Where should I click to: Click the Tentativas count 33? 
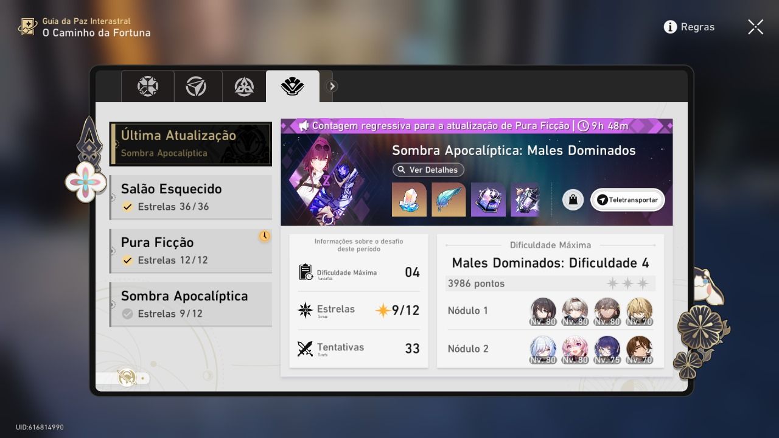(412, 349)
